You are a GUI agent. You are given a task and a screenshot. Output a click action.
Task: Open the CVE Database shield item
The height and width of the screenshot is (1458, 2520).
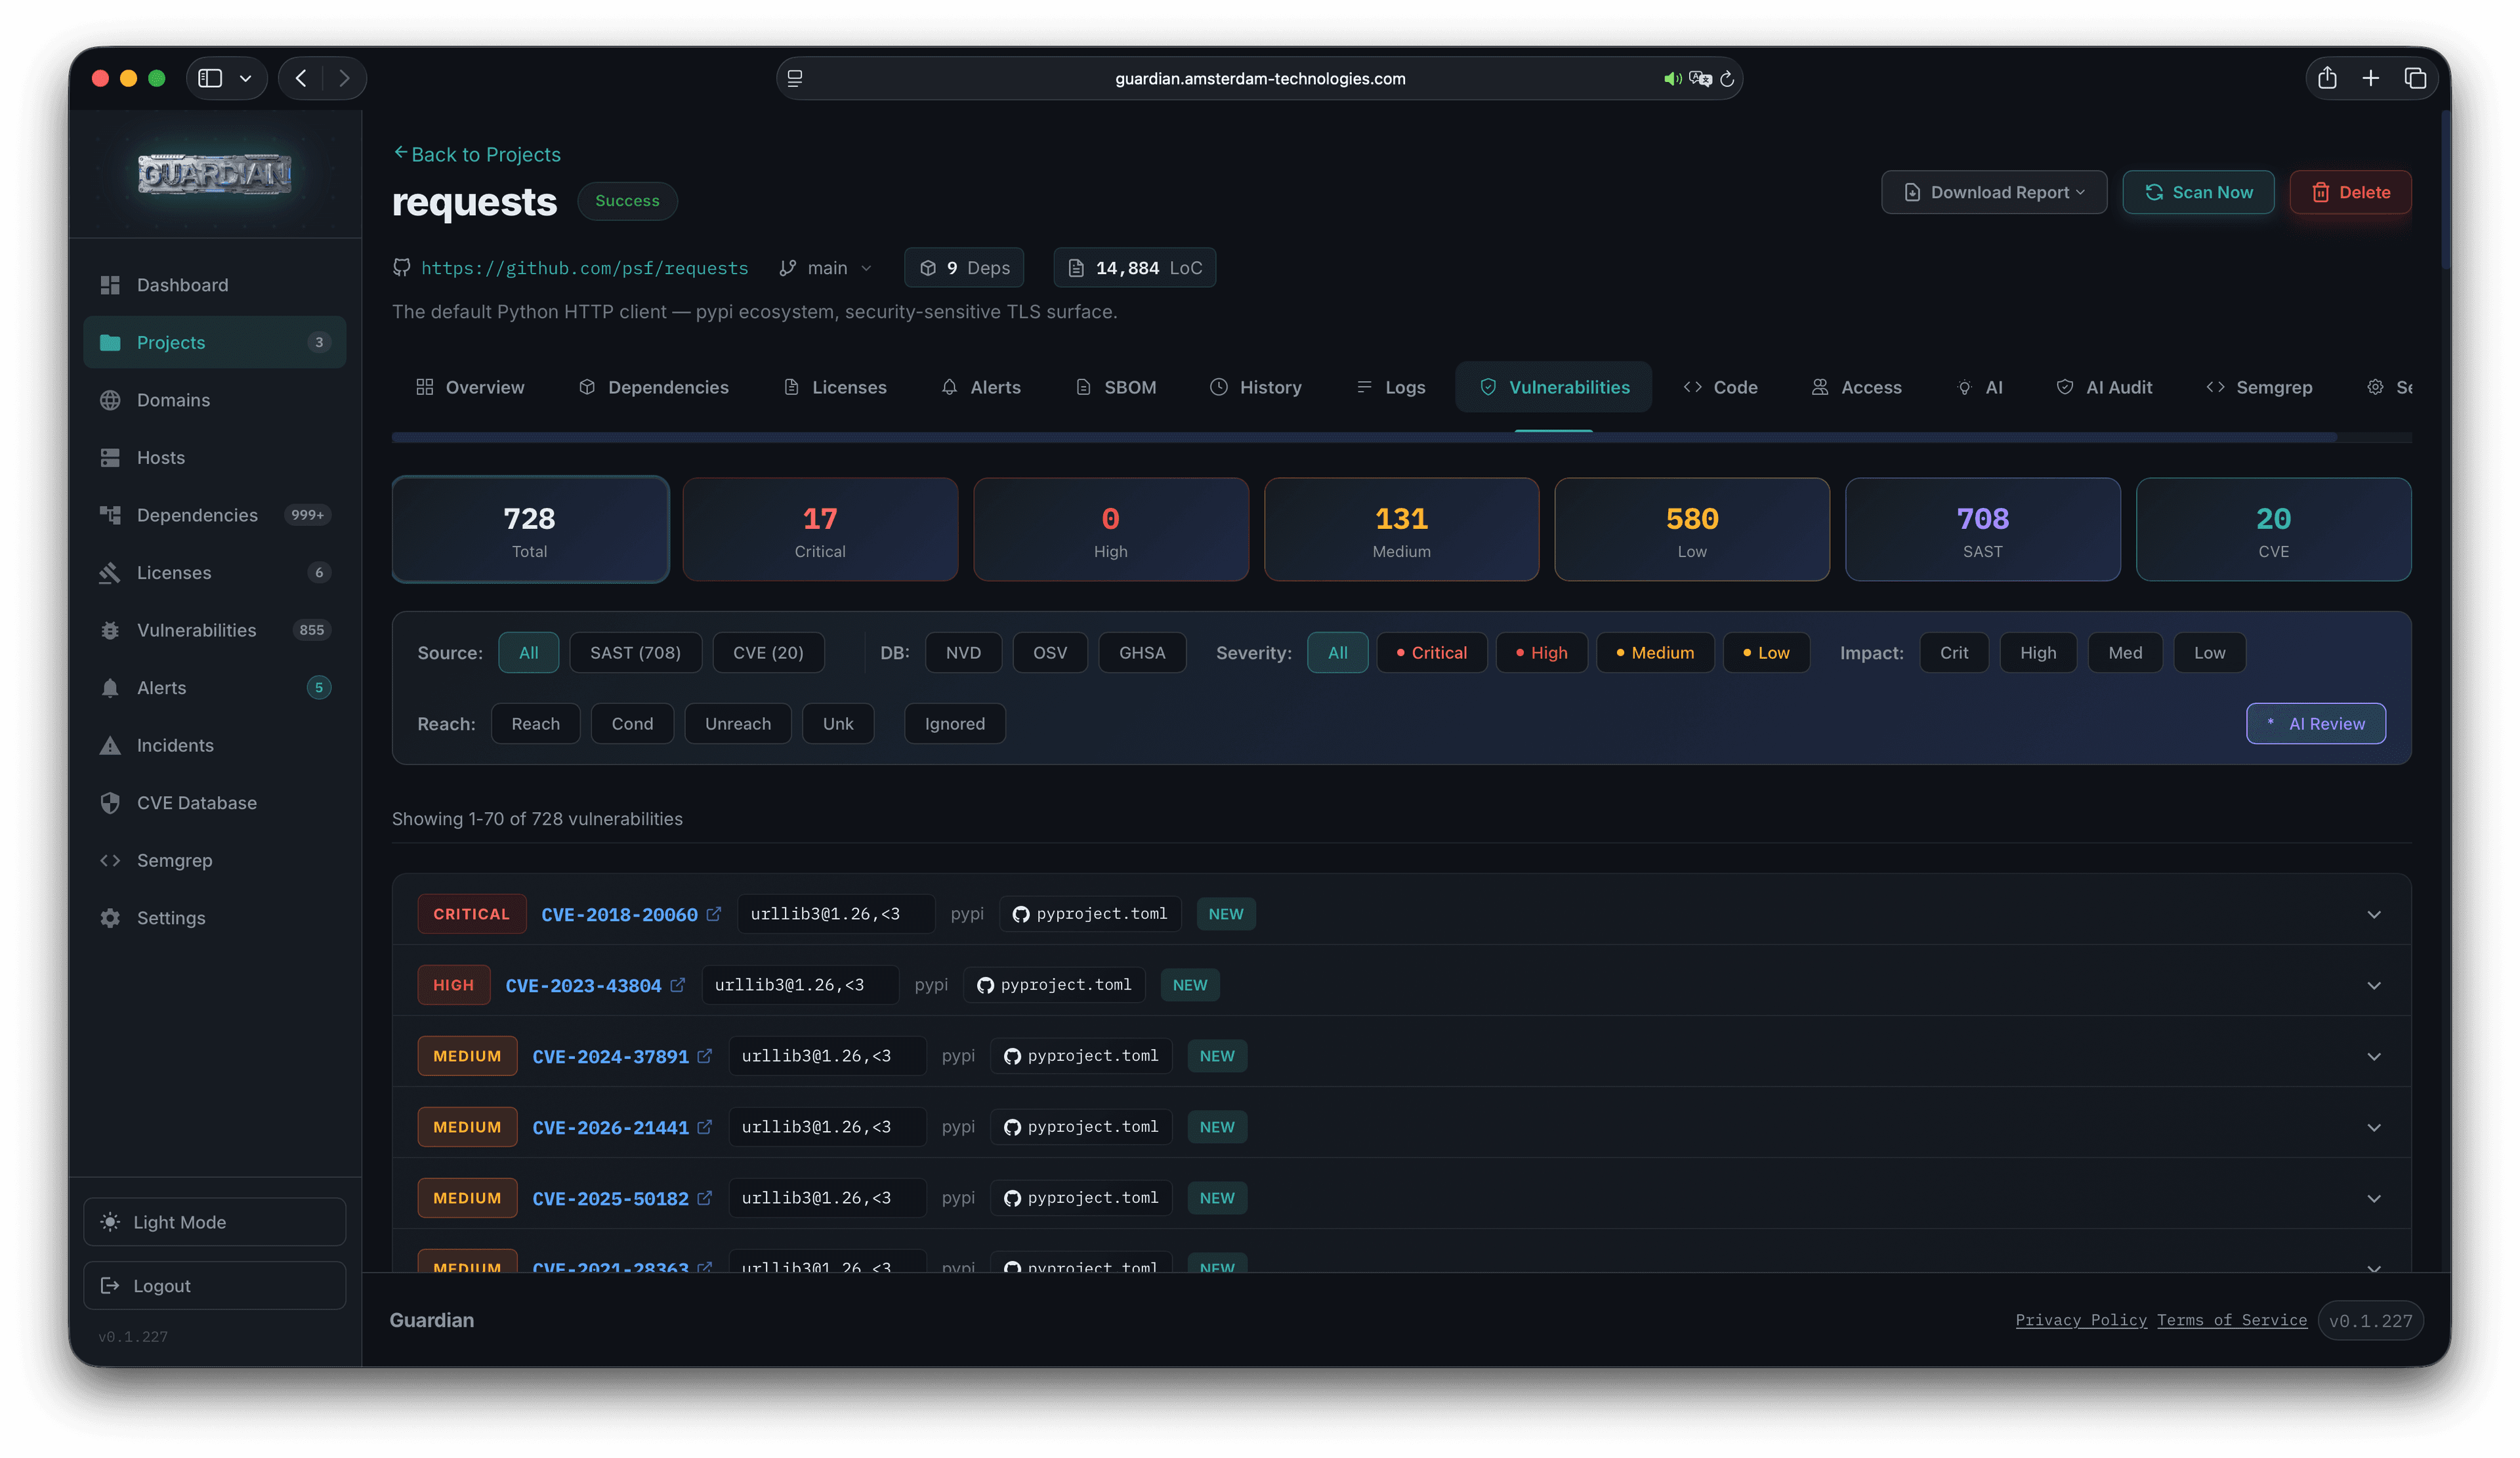coord(214,803)
